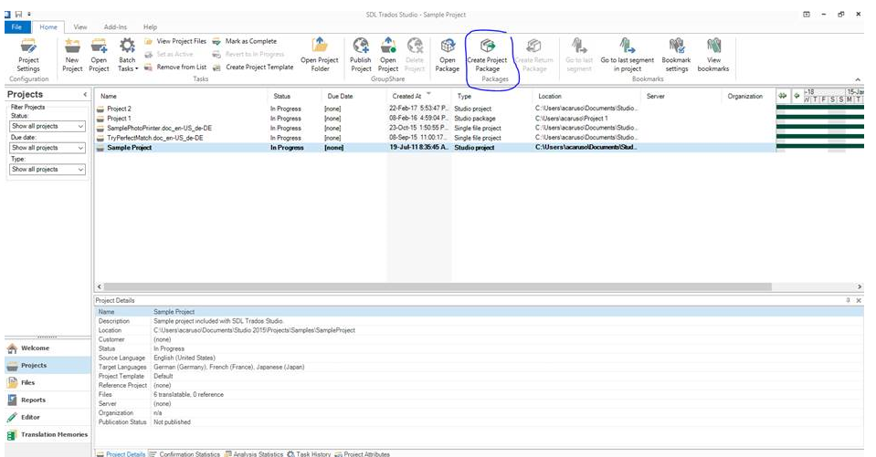Select TryPerfectMatch.doc_en-US_de-DE project

point(435,138)
